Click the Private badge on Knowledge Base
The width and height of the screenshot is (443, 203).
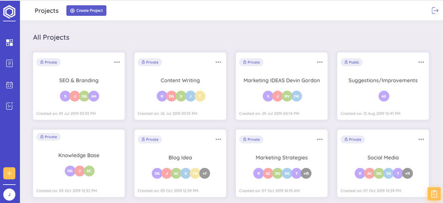48,137
